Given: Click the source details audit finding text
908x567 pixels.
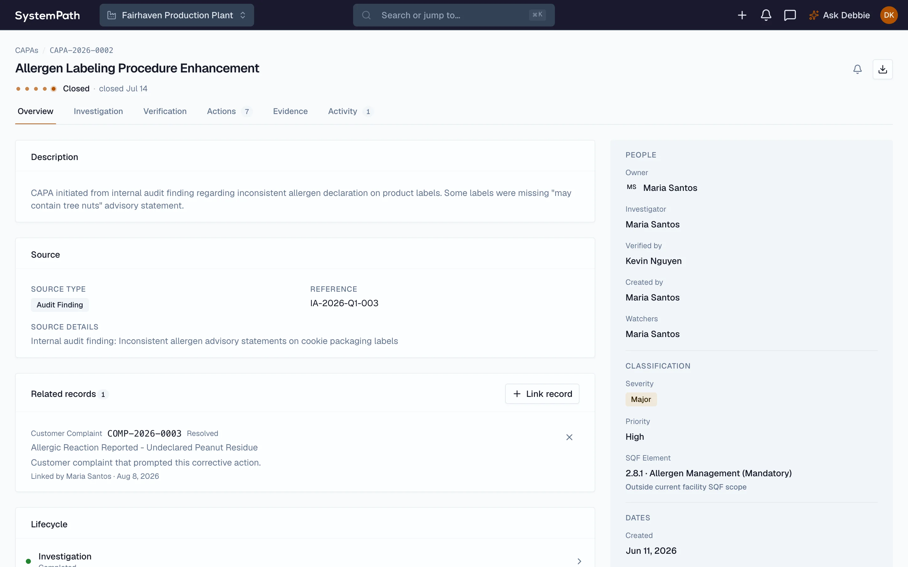Looking at the screenshot, I should click(x=214, y=341).
